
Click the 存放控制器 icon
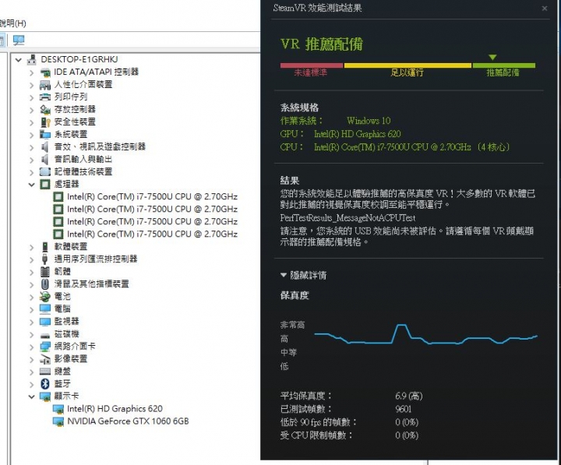click(45, 110)
